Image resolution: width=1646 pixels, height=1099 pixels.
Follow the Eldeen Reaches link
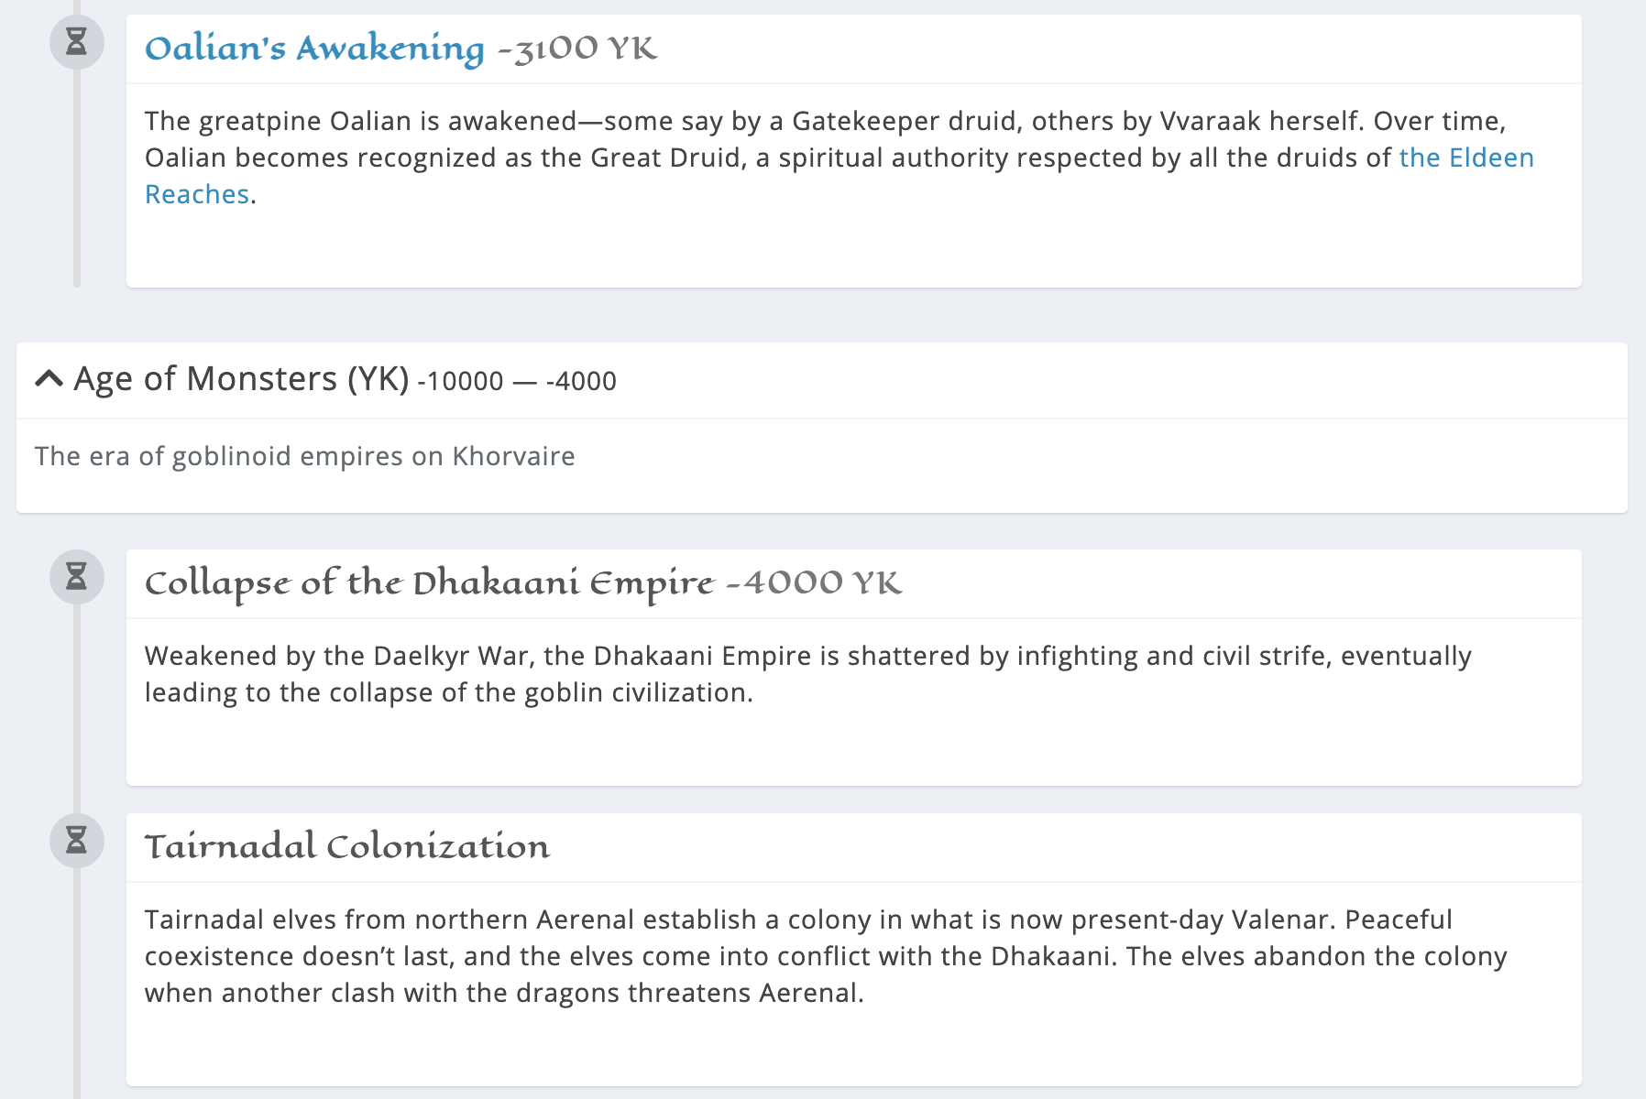[1465, 158]
